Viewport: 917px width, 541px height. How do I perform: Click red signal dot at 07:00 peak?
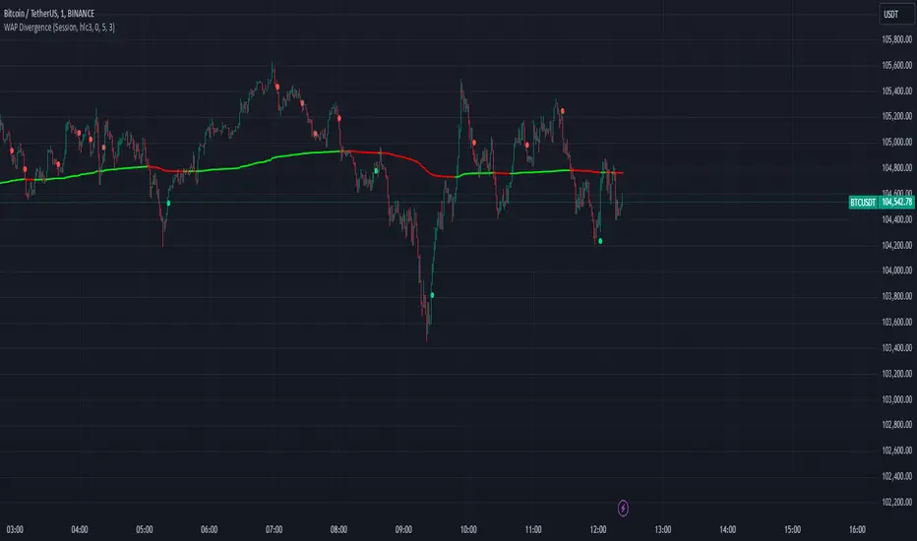(277, 87)
